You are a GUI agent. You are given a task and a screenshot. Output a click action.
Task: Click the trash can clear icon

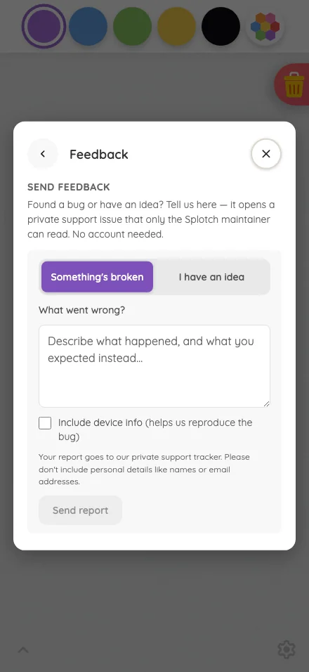[294, 84]
